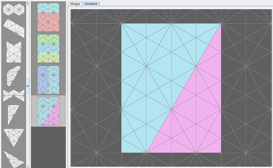The image size is (273, 168).
Task: Open the green, cyan and yellow striped thumbnail
Action: [49, 48]
